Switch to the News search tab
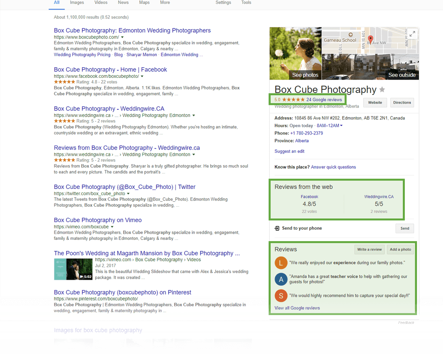The width and height of the screenshot is (443, 354). click(x=123, y=3)
